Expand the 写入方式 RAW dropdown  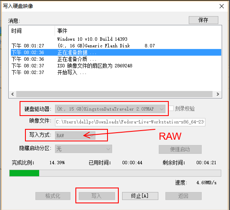pyautogui.click(x=75, y=136)
